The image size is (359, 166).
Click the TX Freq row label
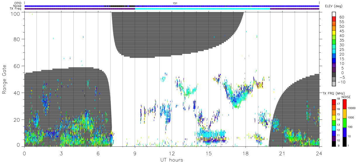click(16, 9)
